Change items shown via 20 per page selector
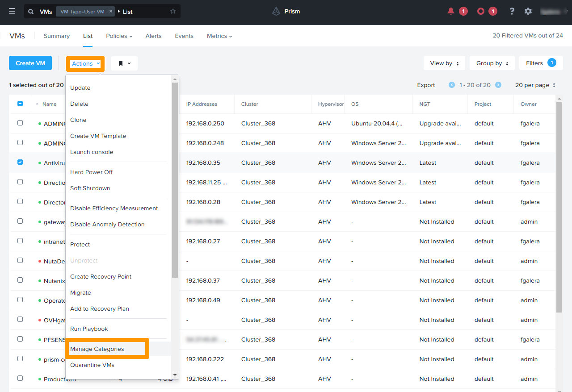The width and height of the screenshot is (572, 392). 535,85
